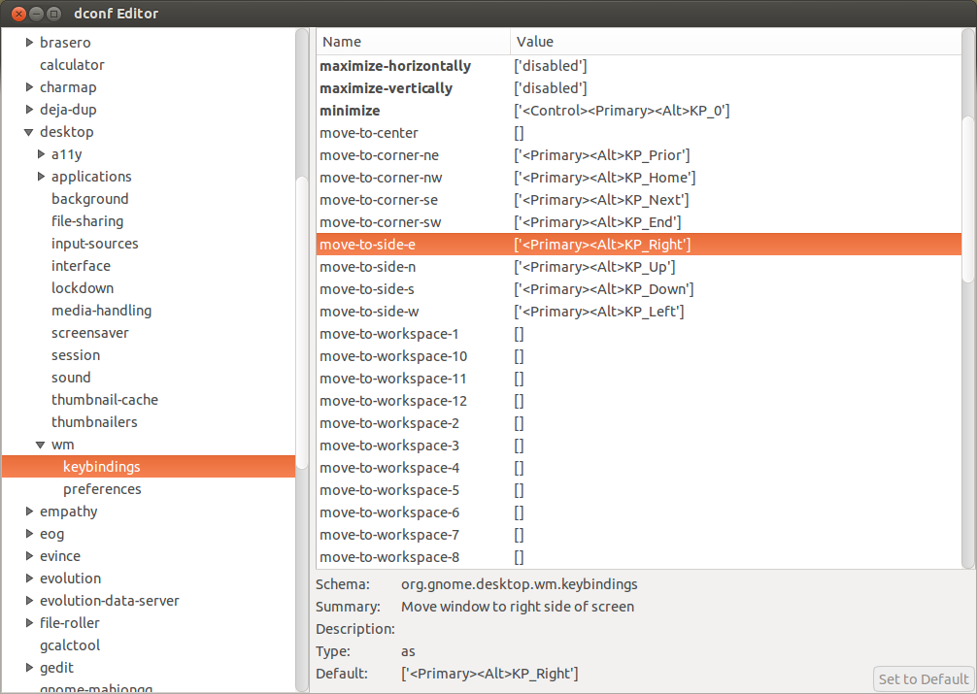
Task: Click the Value column header
Action: click(735, 42)
